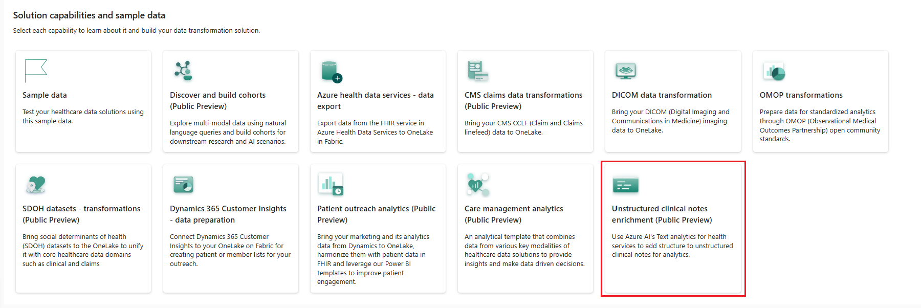Open SDOH datasets - transformations title
Viewport: 921px width, 308px height.
pyautogui.click(x=81, y=214)
